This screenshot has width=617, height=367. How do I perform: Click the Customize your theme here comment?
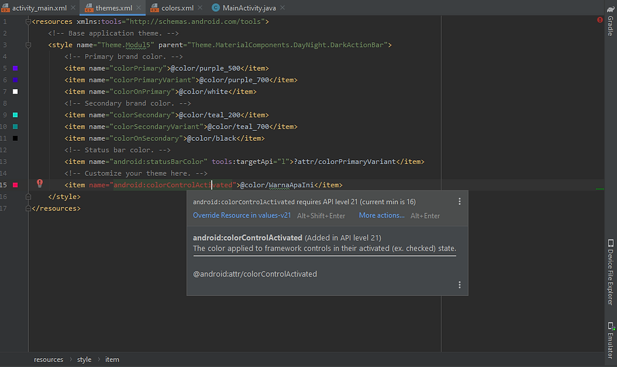pos(136,173)
